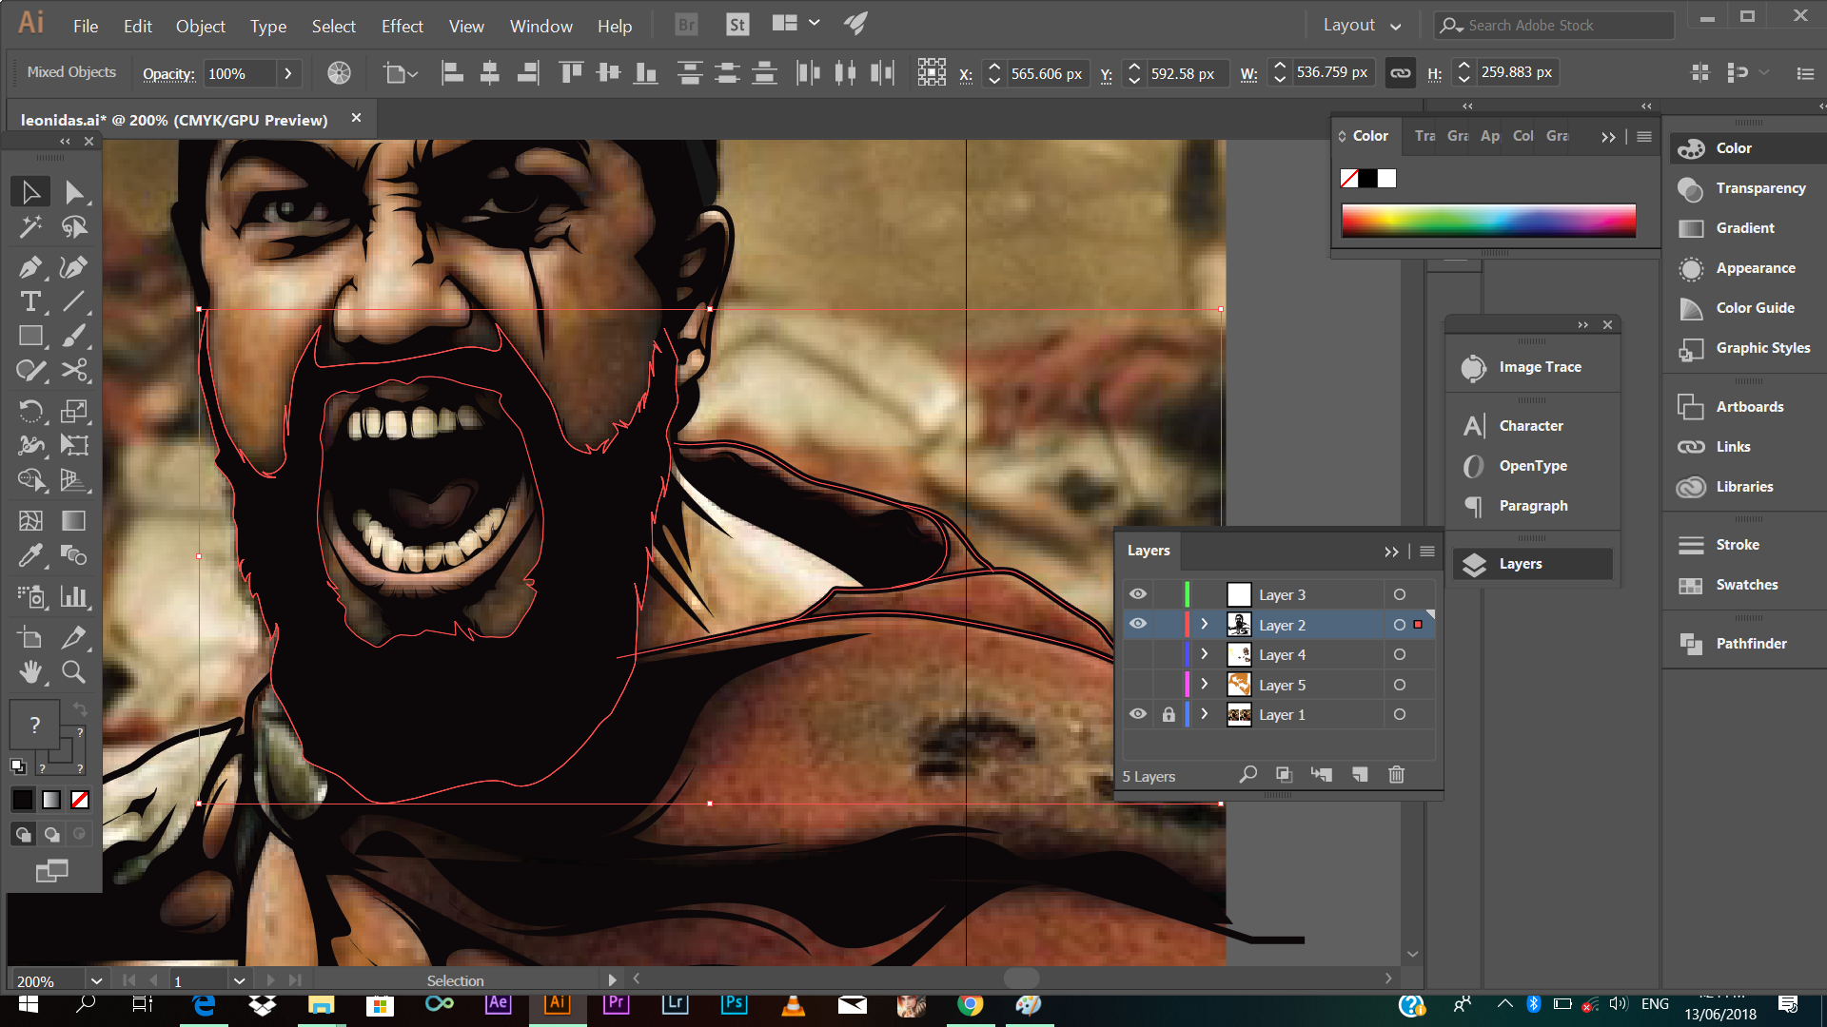Expand Layer 5 disclosure arrow

coord(1204,685)
